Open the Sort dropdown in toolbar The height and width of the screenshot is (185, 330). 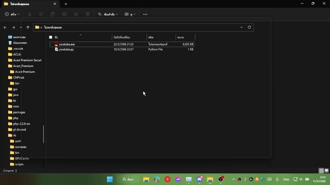(x=108, y=14)
